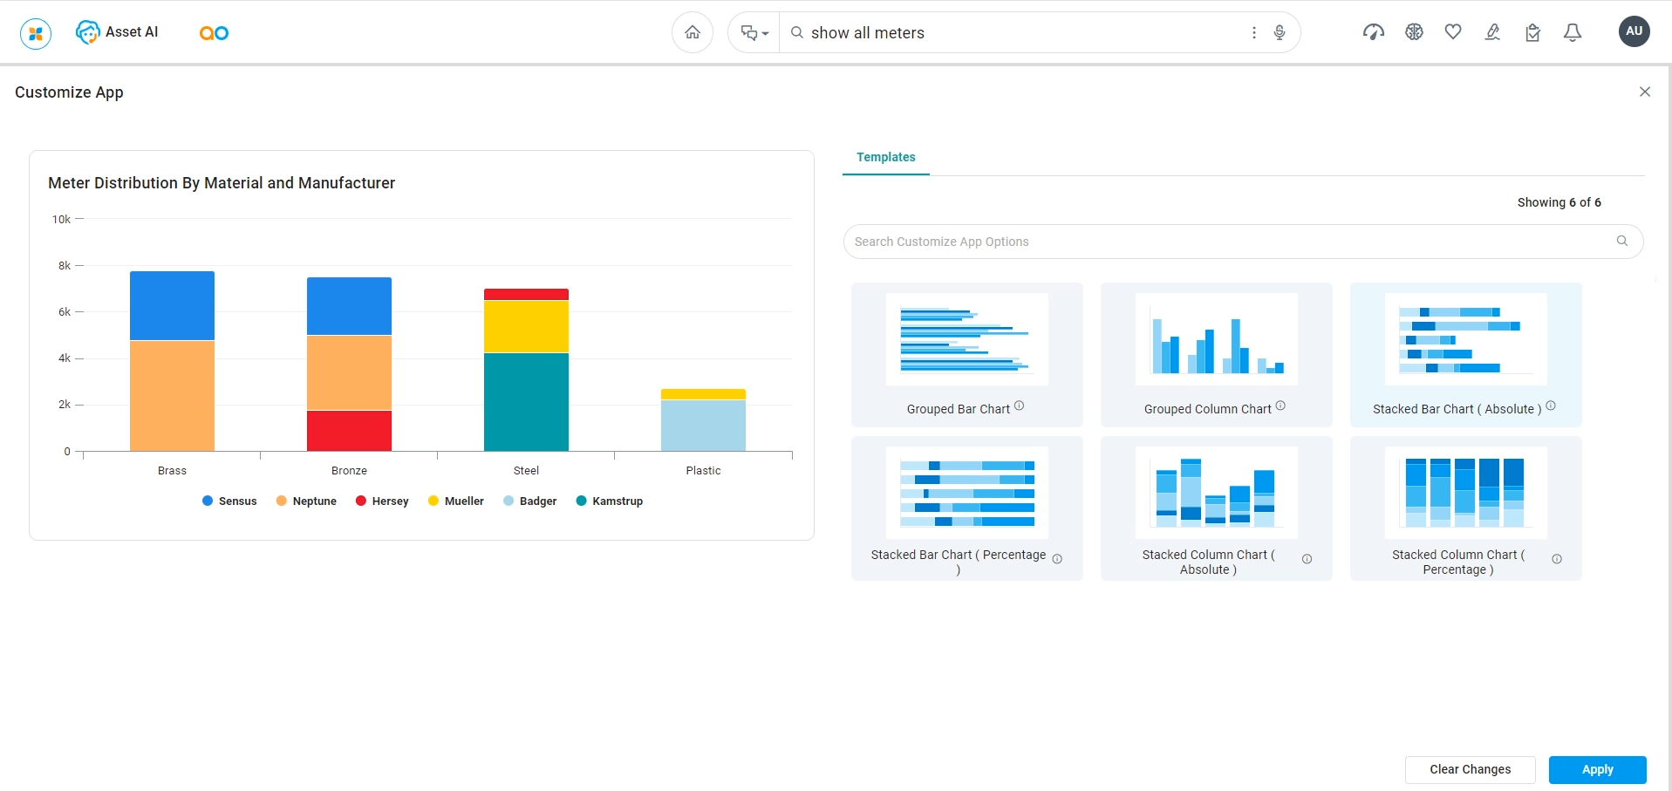Switch to the Templates tab
The height and width of the screenshot is (791, 1672).
tap(885, 157)
